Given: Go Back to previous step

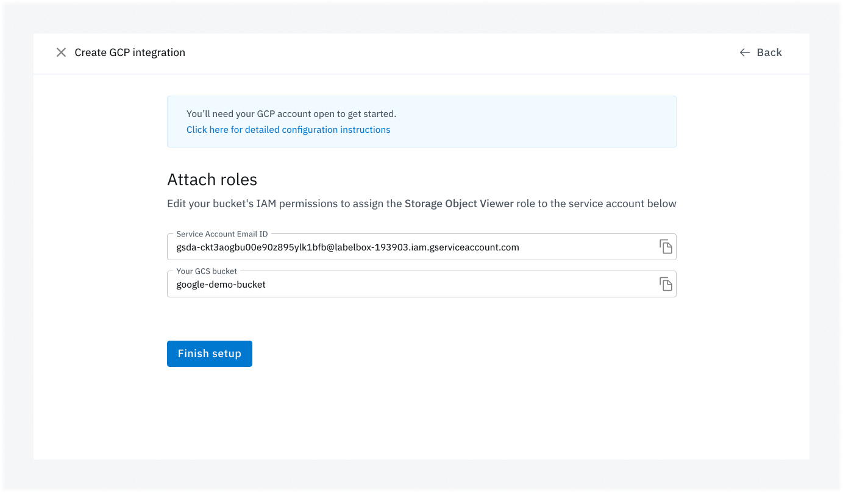Looking at the screenshot, I should (761, 52).
